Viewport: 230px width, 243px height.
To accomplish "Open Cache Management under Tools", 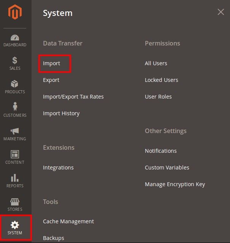I will [68, 221].
